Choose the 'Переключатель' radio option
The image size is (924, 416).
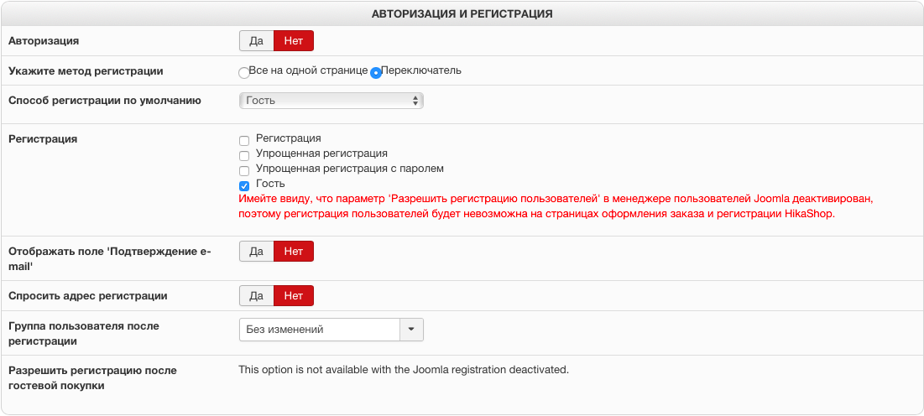point(376,72)
